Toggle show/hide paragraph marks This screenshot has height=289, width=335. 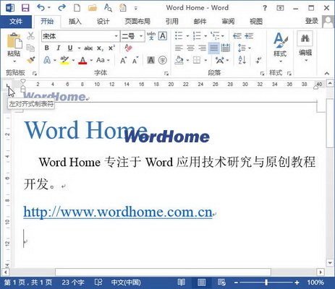click(258, 60)
